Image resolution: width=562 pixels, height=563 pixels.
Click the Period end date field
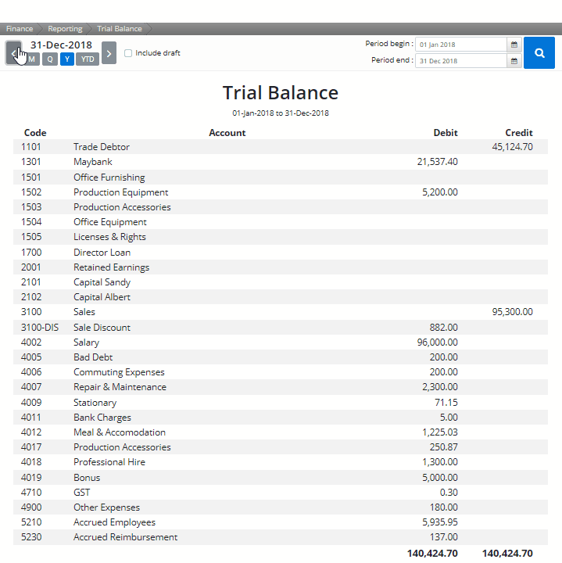click(461, 61)
